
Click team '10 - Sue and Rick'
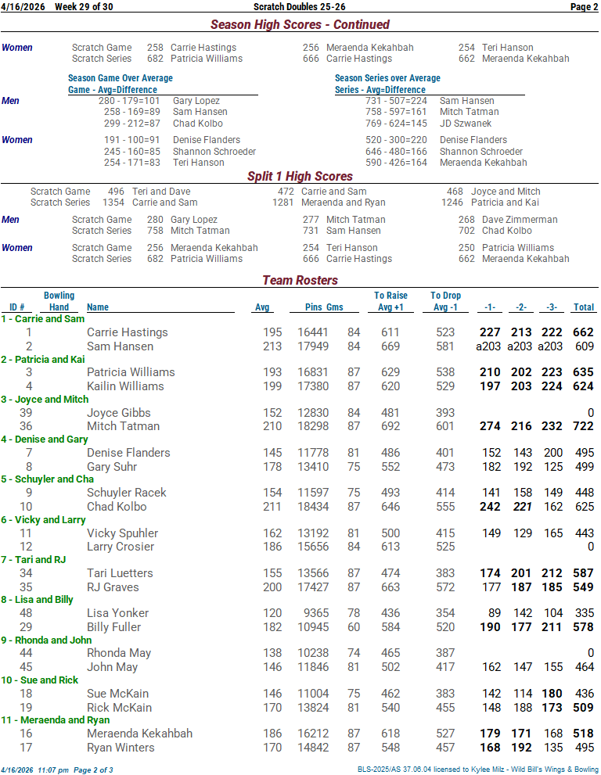point(40,680)
